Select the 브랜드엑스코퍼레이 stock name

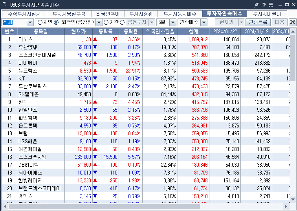40,189
